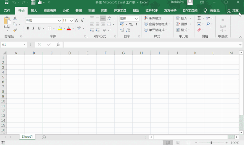Click the Merge and Center icon
This screenshot has width=244, height=145.
[109, 24]
